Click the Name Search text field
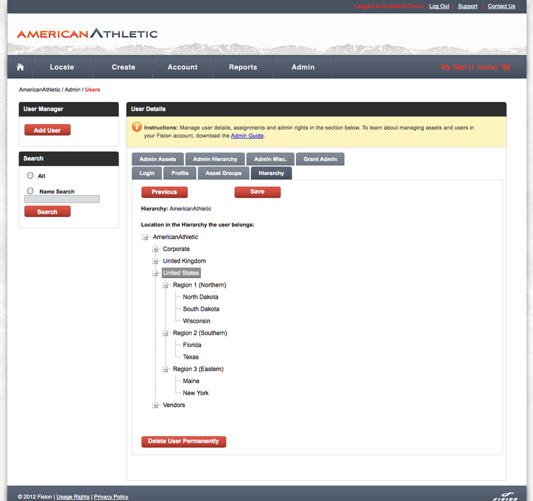Viewport: 533px width, 501px height. point(62,199)
